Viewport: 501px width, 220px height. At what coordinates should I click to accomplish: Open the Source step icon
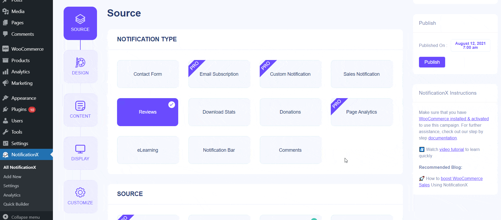[80, 19]
